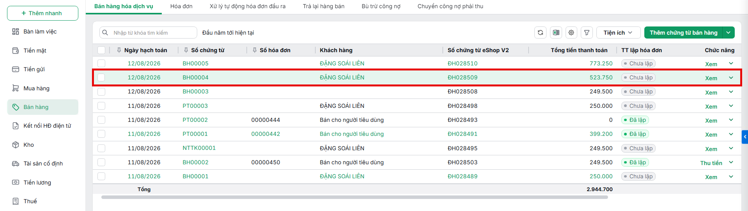Expand actions arrow for row BH00005
The width and height of the screenshot is (748, 211).
point(731,63)
